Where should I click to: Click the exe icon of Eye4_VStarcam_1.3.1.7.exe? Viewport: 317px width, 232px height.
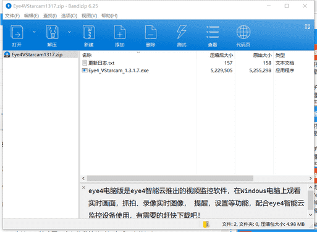tap(85, 71)
